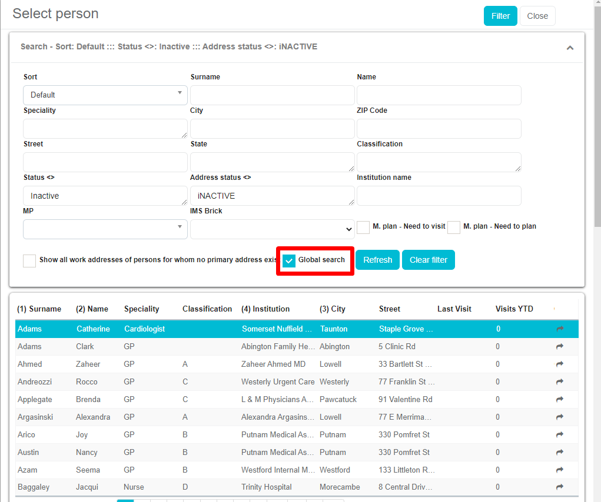Click the share arrow for Andreozzi Rocco row

tap(559, 382)
